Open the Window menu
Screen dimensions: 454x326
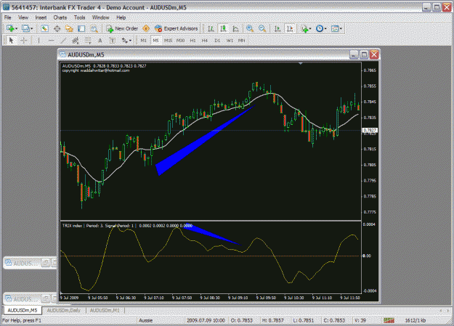100,17
